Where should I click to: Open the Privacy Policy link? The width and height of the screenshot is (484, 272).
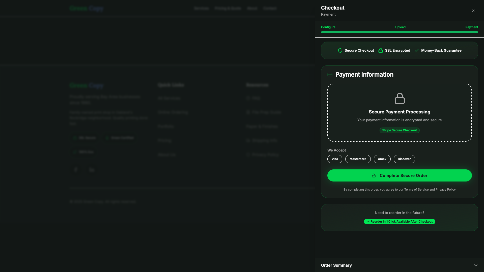coord(445,190)
